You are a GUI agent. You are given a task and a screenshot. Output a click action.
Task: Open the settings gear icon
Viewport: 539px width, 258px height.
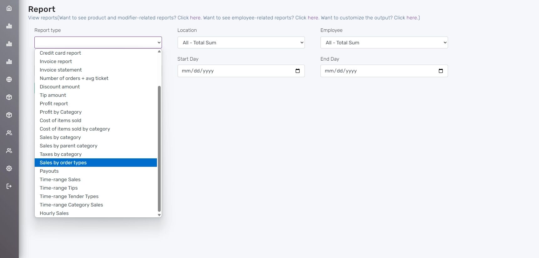point(9,168)
